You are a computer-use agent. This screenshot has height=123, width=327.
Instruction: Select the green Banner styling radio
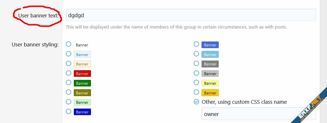[x=68, y=82]
